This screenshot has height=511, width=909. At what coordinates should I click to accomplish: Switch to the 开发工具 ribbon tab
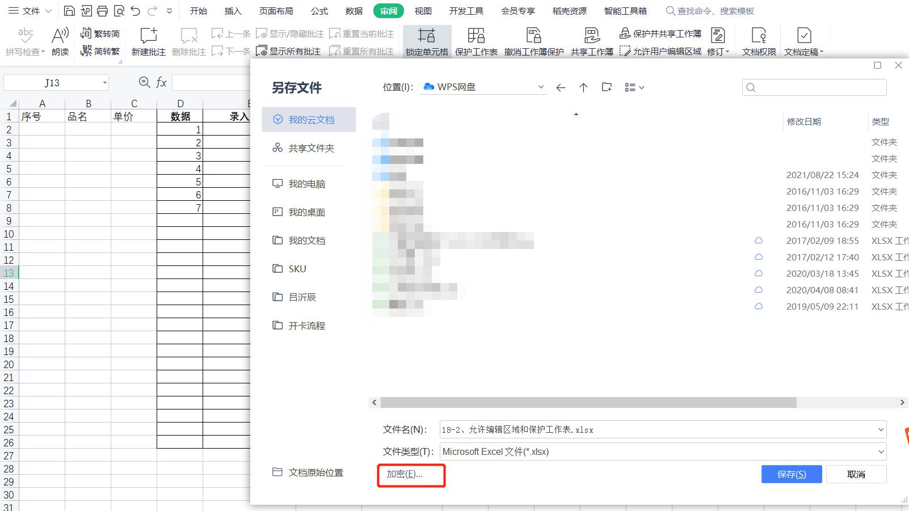click(466, 10)
